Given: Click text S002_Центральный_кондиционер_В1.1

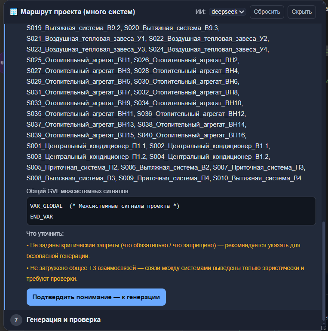Looking at the screenshot, I should tap(209, 146).
